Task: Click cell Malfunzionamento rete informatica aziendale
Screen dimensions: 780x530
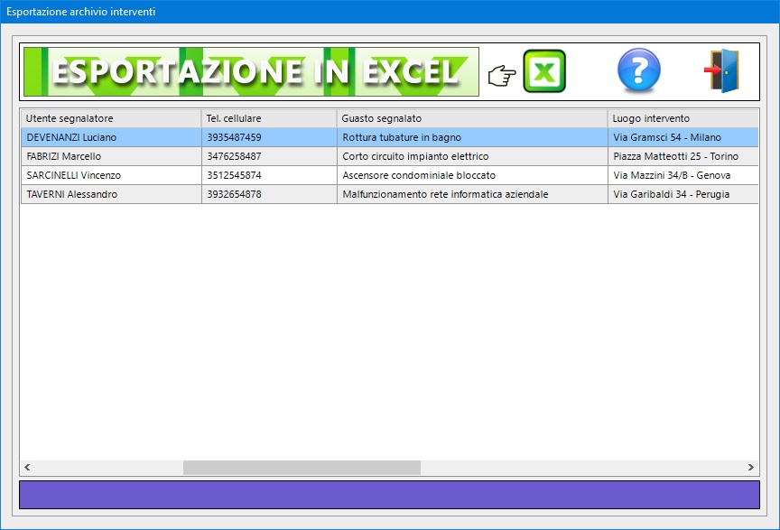Action: tap(472, 194)
